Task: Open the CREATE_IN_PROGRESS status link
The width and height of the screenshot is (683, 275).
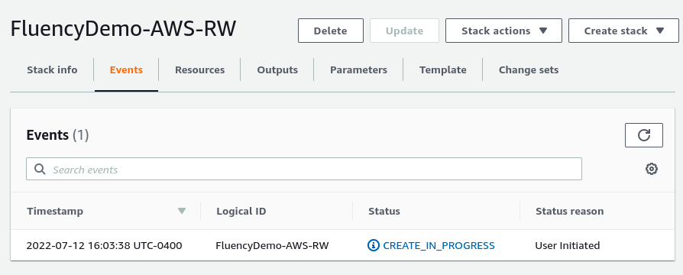Action: (x=439, y=245)
